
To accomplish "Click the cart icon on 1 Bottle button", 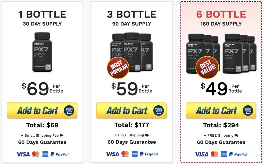I will click(x=69, y=110).
